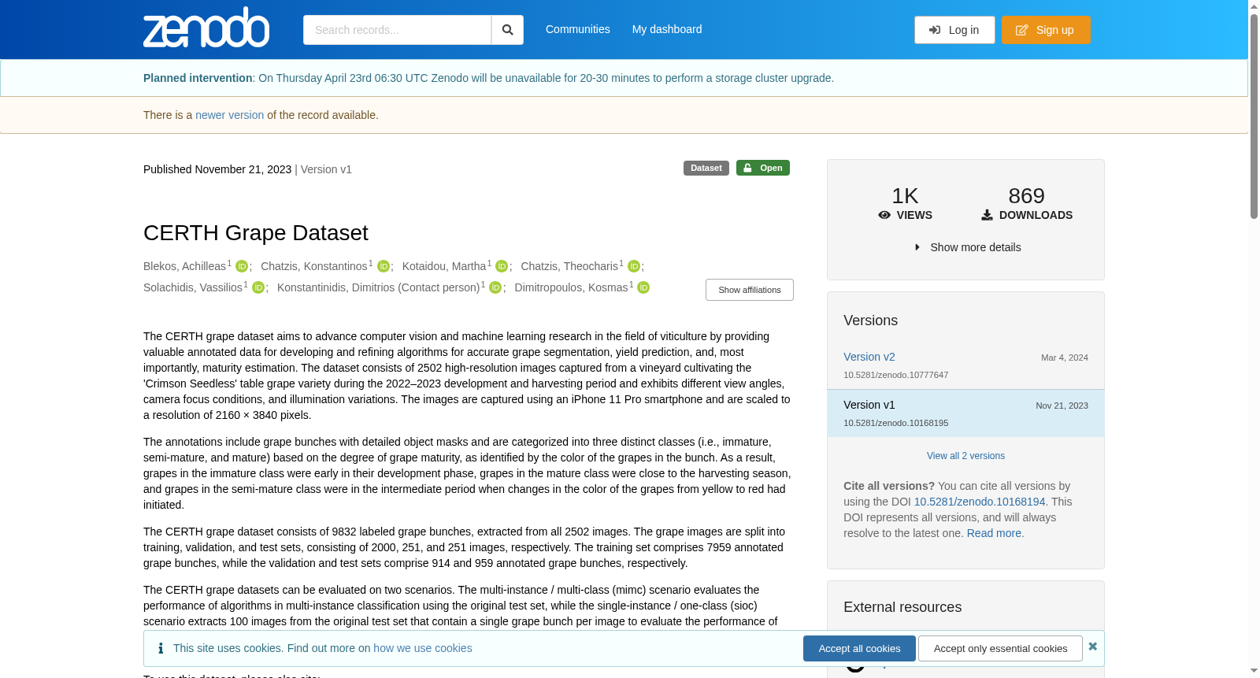
Task: Focus the Search records field
Action: pyautogui.click(x=397, y=30)
